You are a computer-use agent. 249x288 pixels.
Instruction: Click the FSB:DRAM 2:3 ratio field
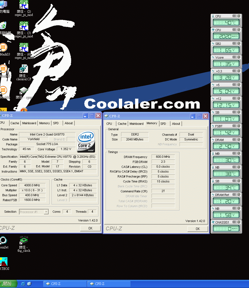click(163, 162)
